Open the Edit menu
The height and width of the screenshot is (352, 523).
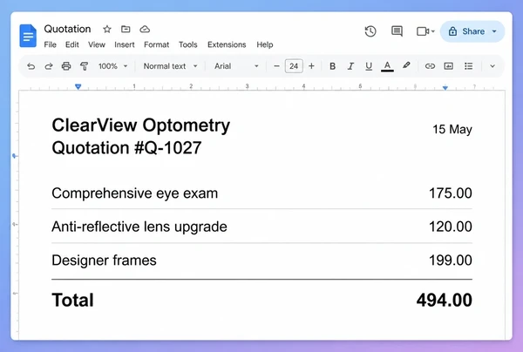72,44
